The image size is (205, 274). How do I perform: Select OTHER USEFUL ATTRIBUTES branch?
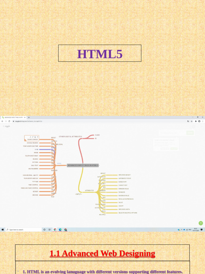click(x=70, y=136)
